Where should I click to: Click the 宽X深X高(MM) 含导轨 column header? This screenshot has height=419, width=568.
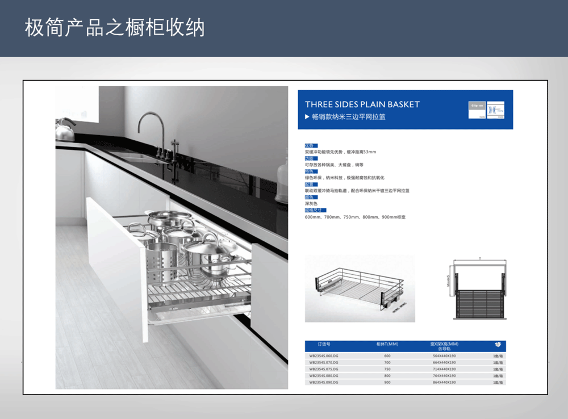coord(445,346)
